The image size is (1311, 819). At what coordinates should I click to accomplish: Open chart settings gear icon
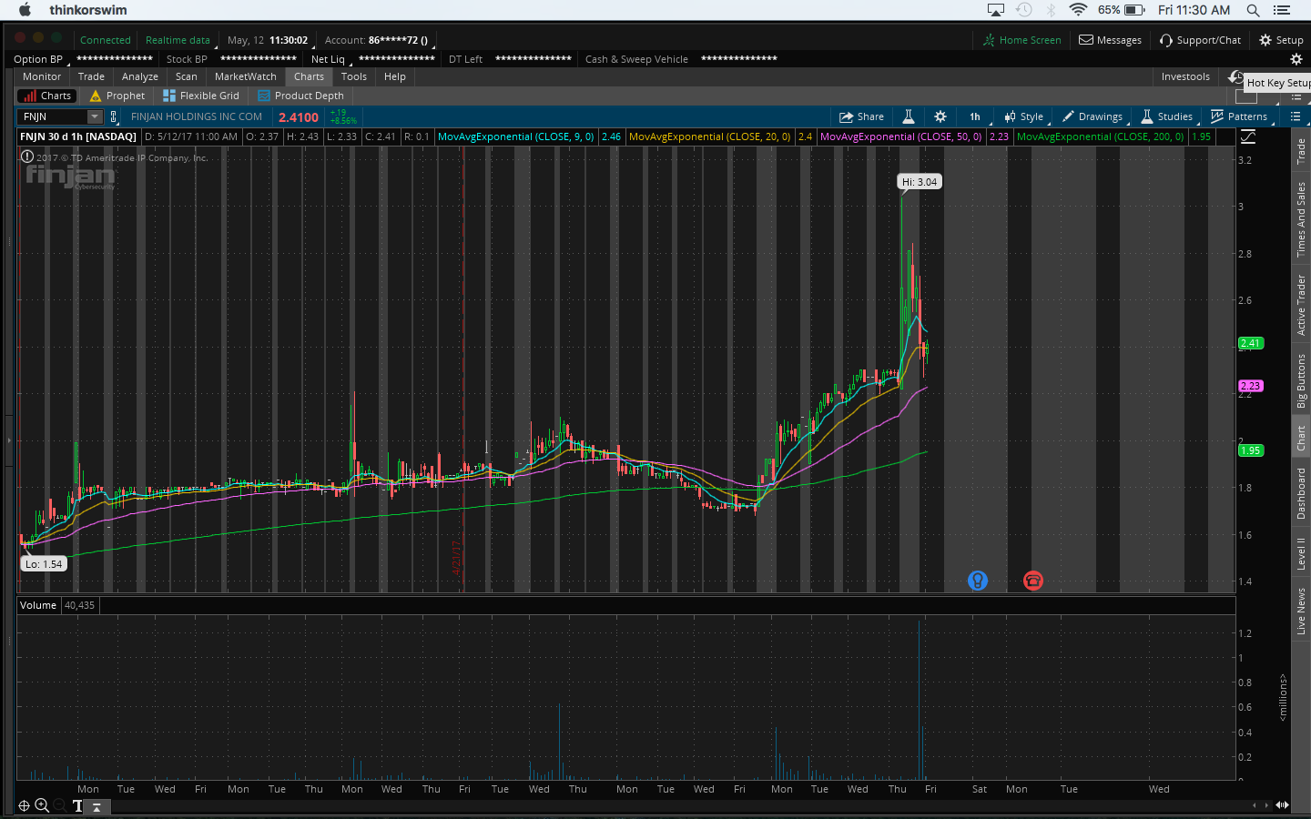click(940, 116)
